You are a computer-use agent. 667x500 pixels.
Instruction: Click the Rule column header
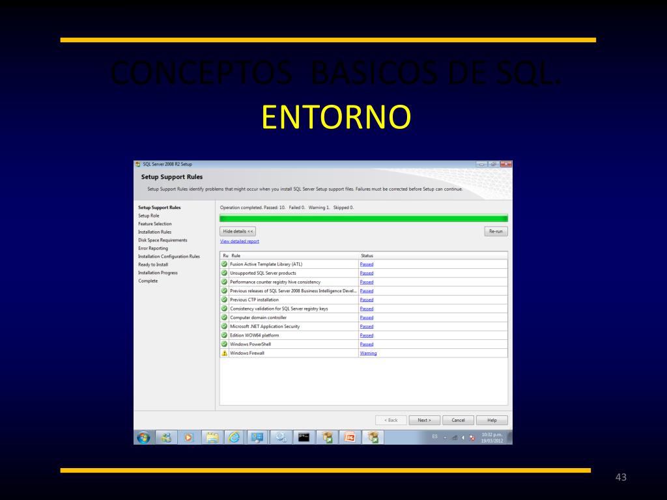[294, 255]
